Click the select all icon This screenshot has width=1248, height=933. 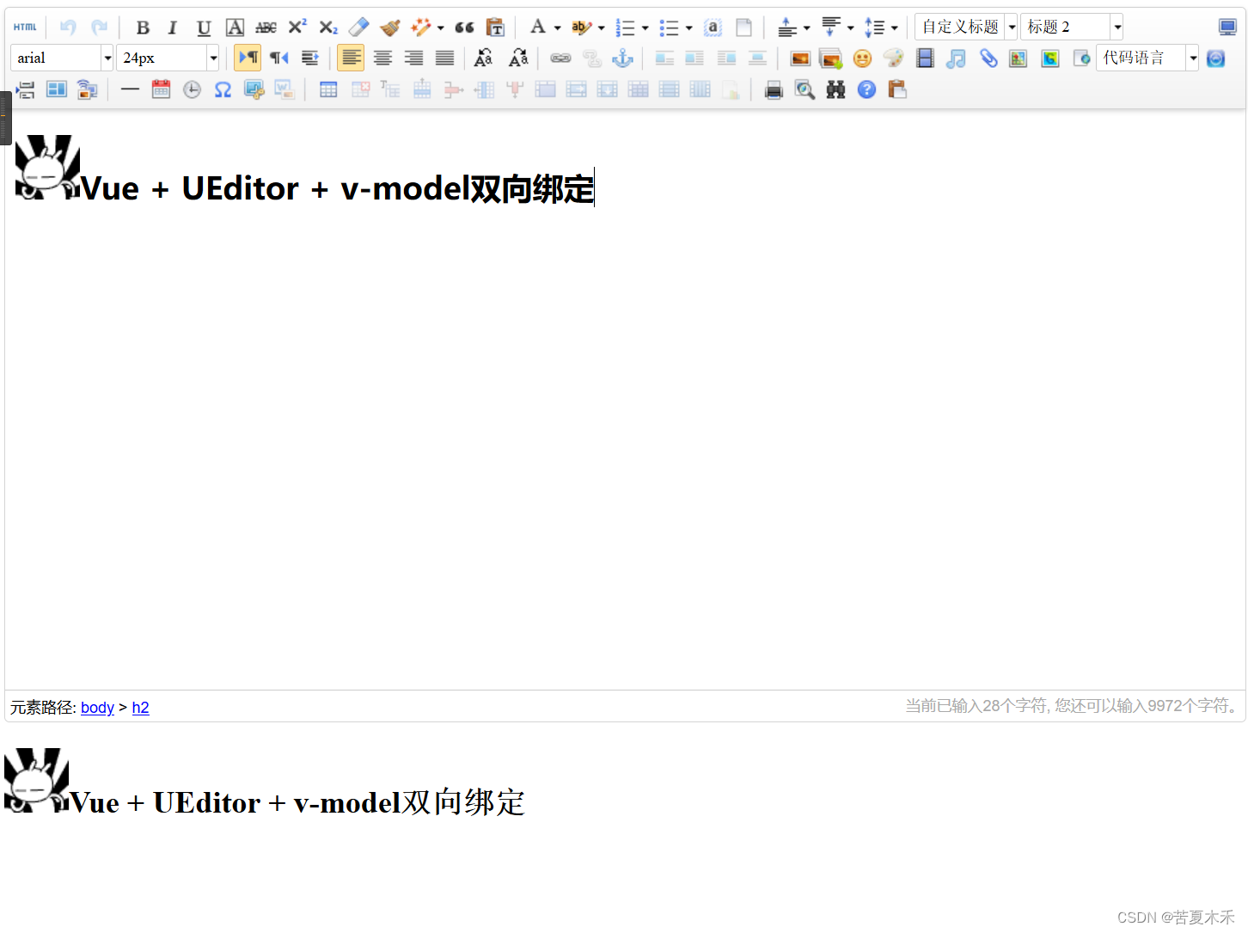coord(713,28)
